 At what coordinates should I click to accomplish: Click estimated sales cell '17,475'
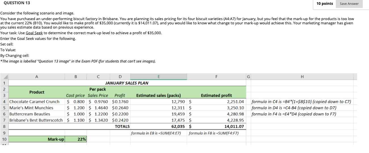(x=159, y=120)
